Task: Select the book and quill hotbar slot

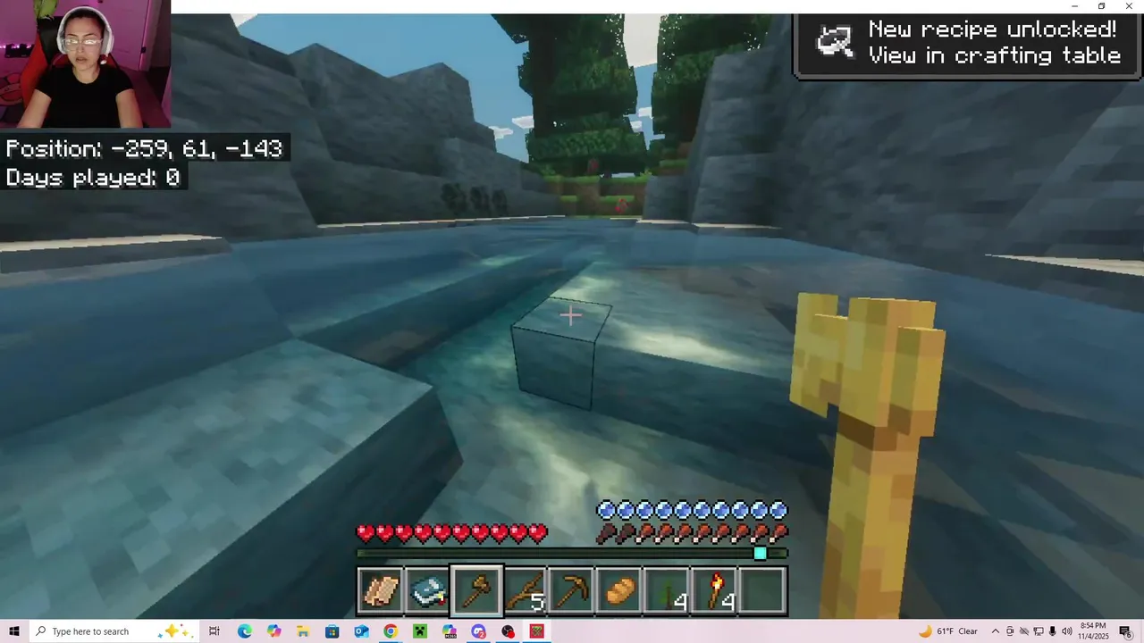Action: pyautogui.click(x=428, y=590)
